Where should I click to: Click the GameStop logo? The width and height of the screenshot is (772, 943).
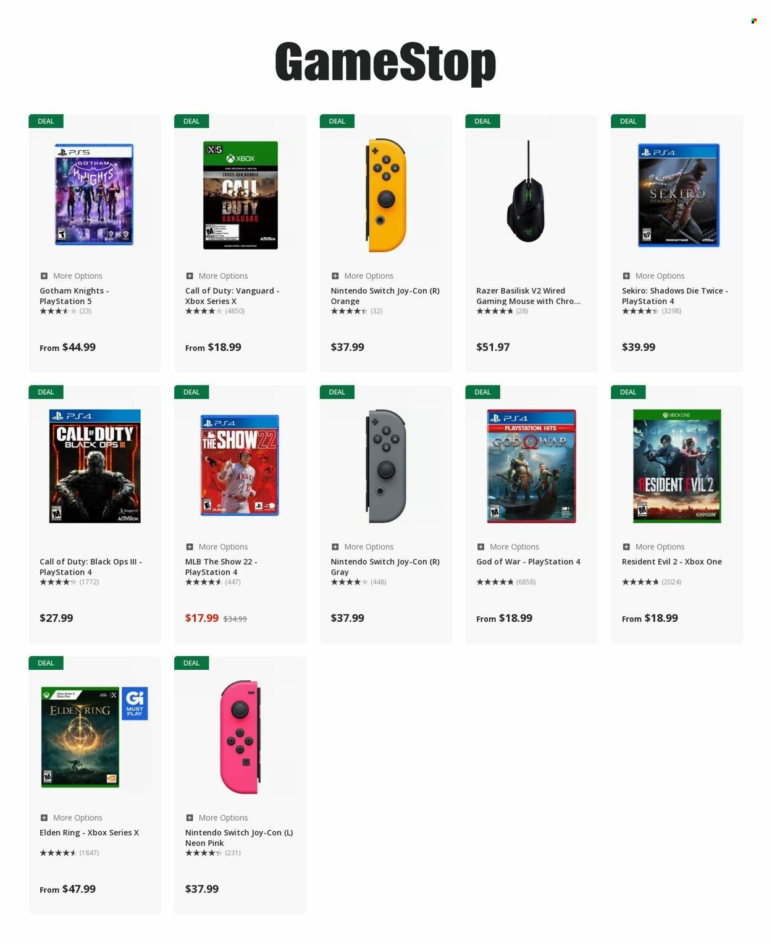pyautogui.click(x=385, y=62)
